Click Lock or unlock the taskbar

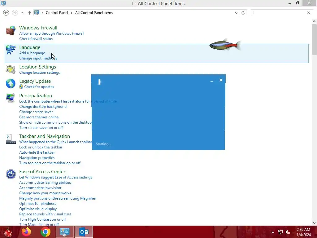click(x=41, y=147)
